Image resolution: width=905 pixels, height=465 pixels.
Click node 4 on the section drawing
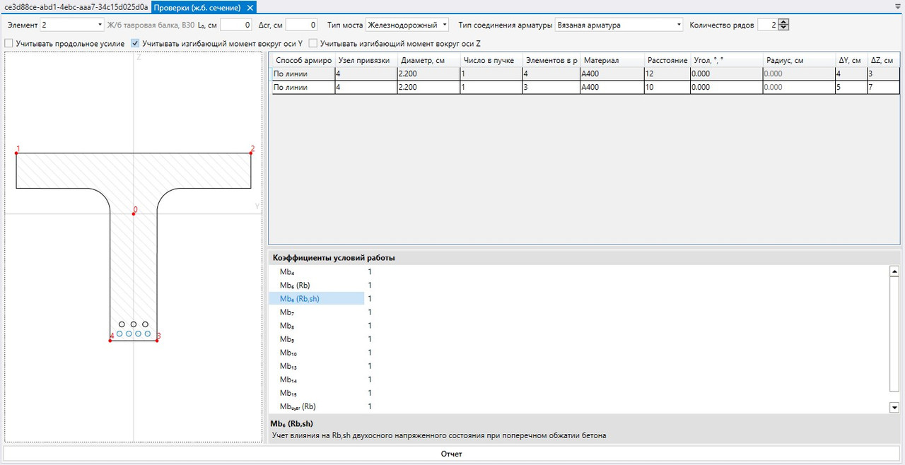pyautogui.click(x=110, y=340)
